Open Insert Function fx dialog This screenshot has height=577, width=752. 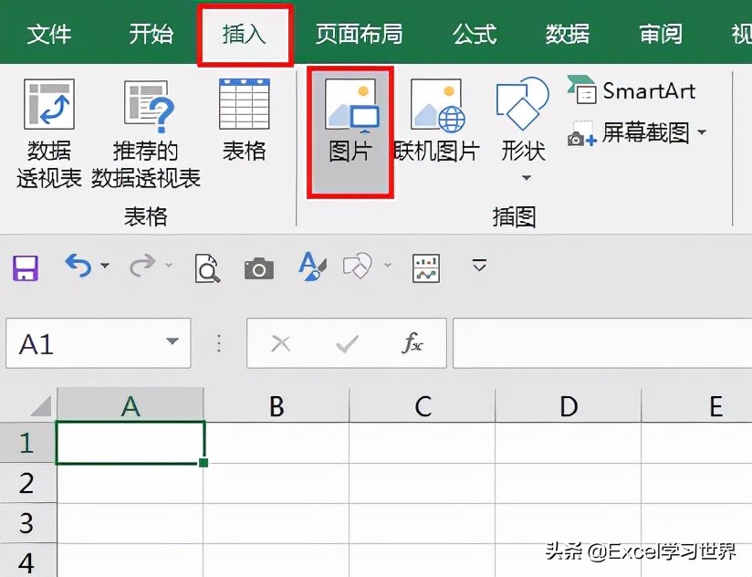(412, 342)
